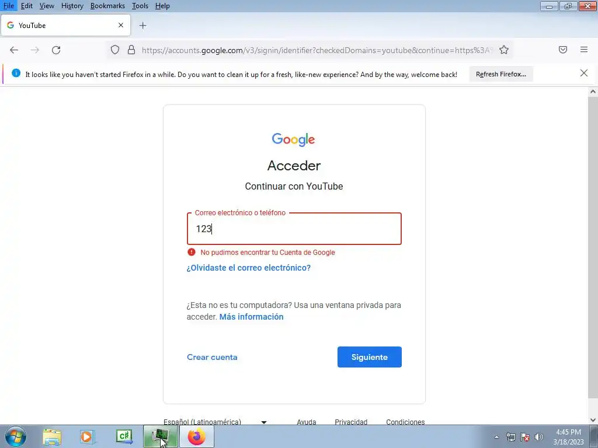
Task: Open the View menu
Action: point(47,6)
